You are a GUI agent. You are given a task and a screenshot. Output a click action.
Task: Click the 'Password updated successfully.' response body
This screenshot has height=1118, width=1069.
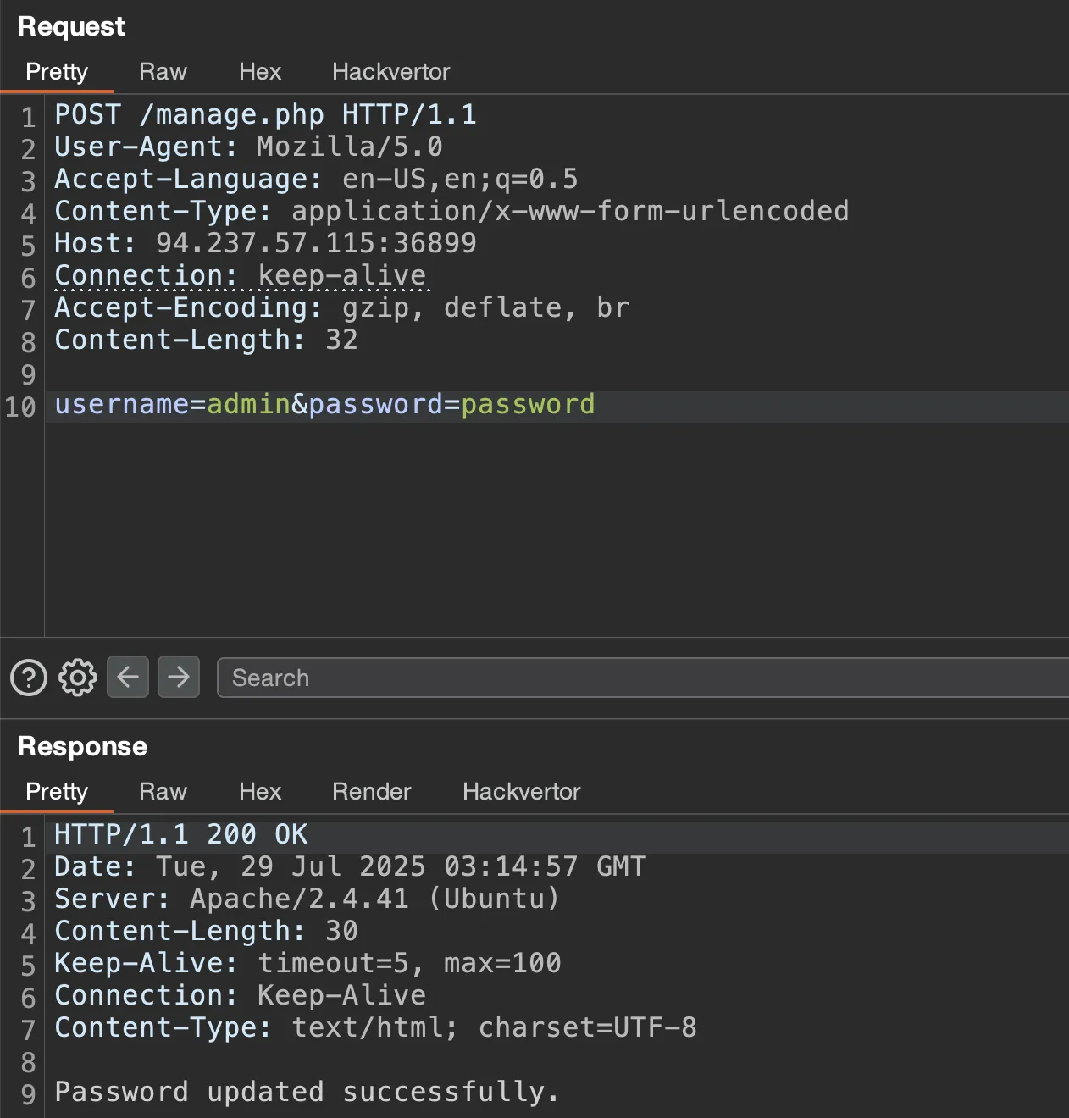pyautogui.click(x=307, y=1092)
